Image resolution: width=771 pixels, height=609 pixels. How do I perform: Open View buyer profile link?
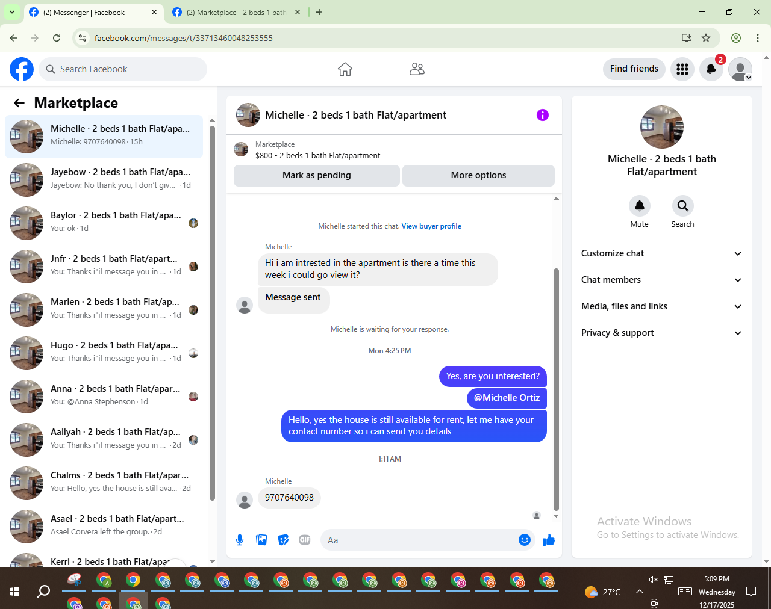[x=431, y=226]
